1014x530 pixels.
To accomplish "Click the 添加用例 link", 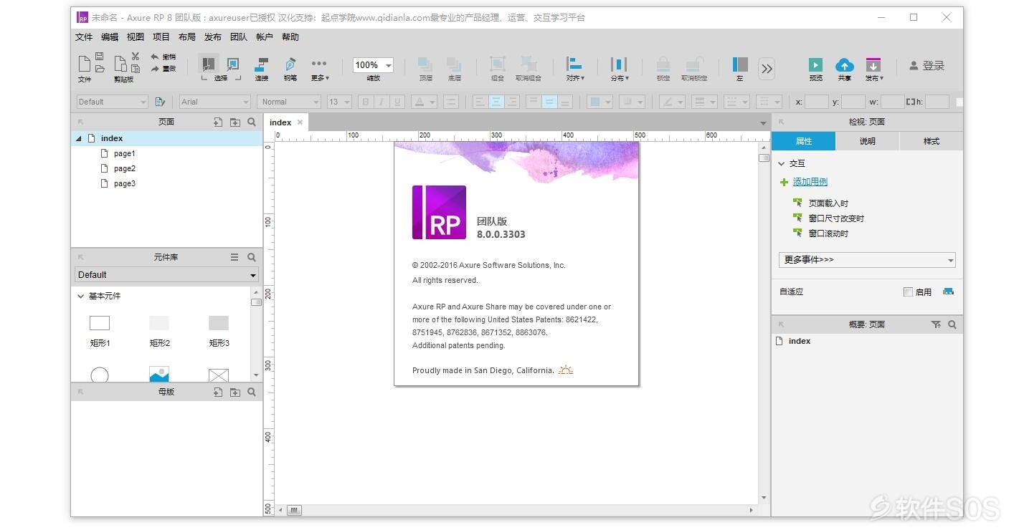I will click(x=810, y=182).
